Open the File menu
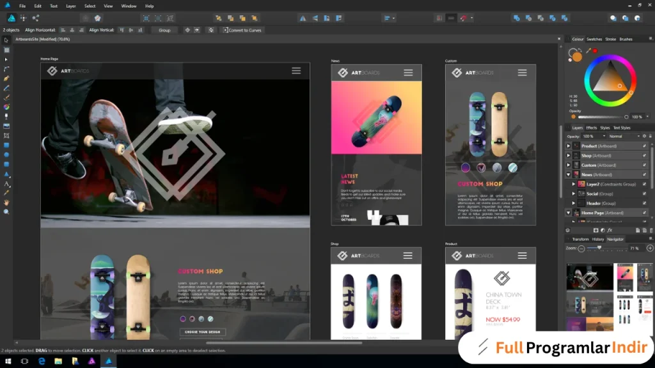655x368 pixels. tap(22, 6)
